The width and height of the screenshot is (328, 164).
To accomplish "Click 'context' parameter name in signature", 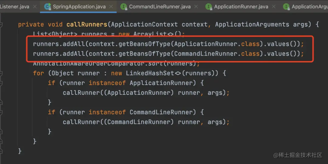I will click(x=195, y=25).
